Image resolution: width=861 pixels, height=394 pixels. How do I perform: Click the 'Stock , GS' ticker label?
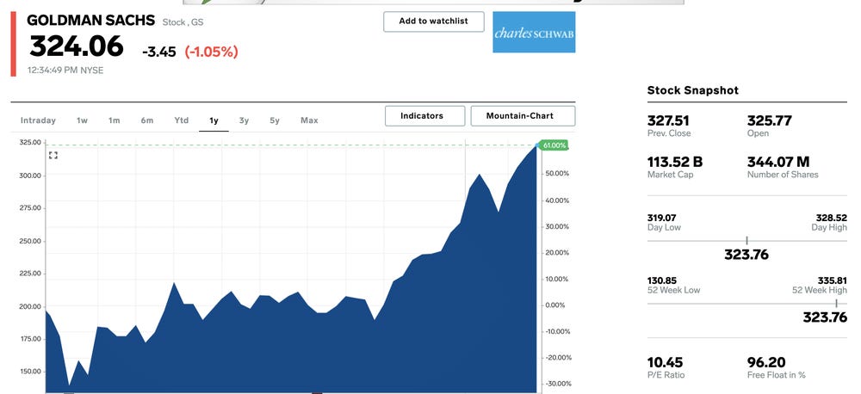point(183,22)
